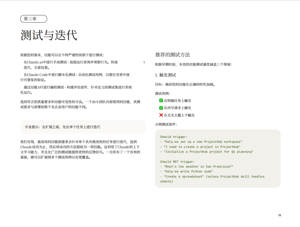Click the line 根据早期经验，有效的技能测试通常涵盖三个领域
The width and height of the screenshot is (300, 227).
[x=193, y=64]
